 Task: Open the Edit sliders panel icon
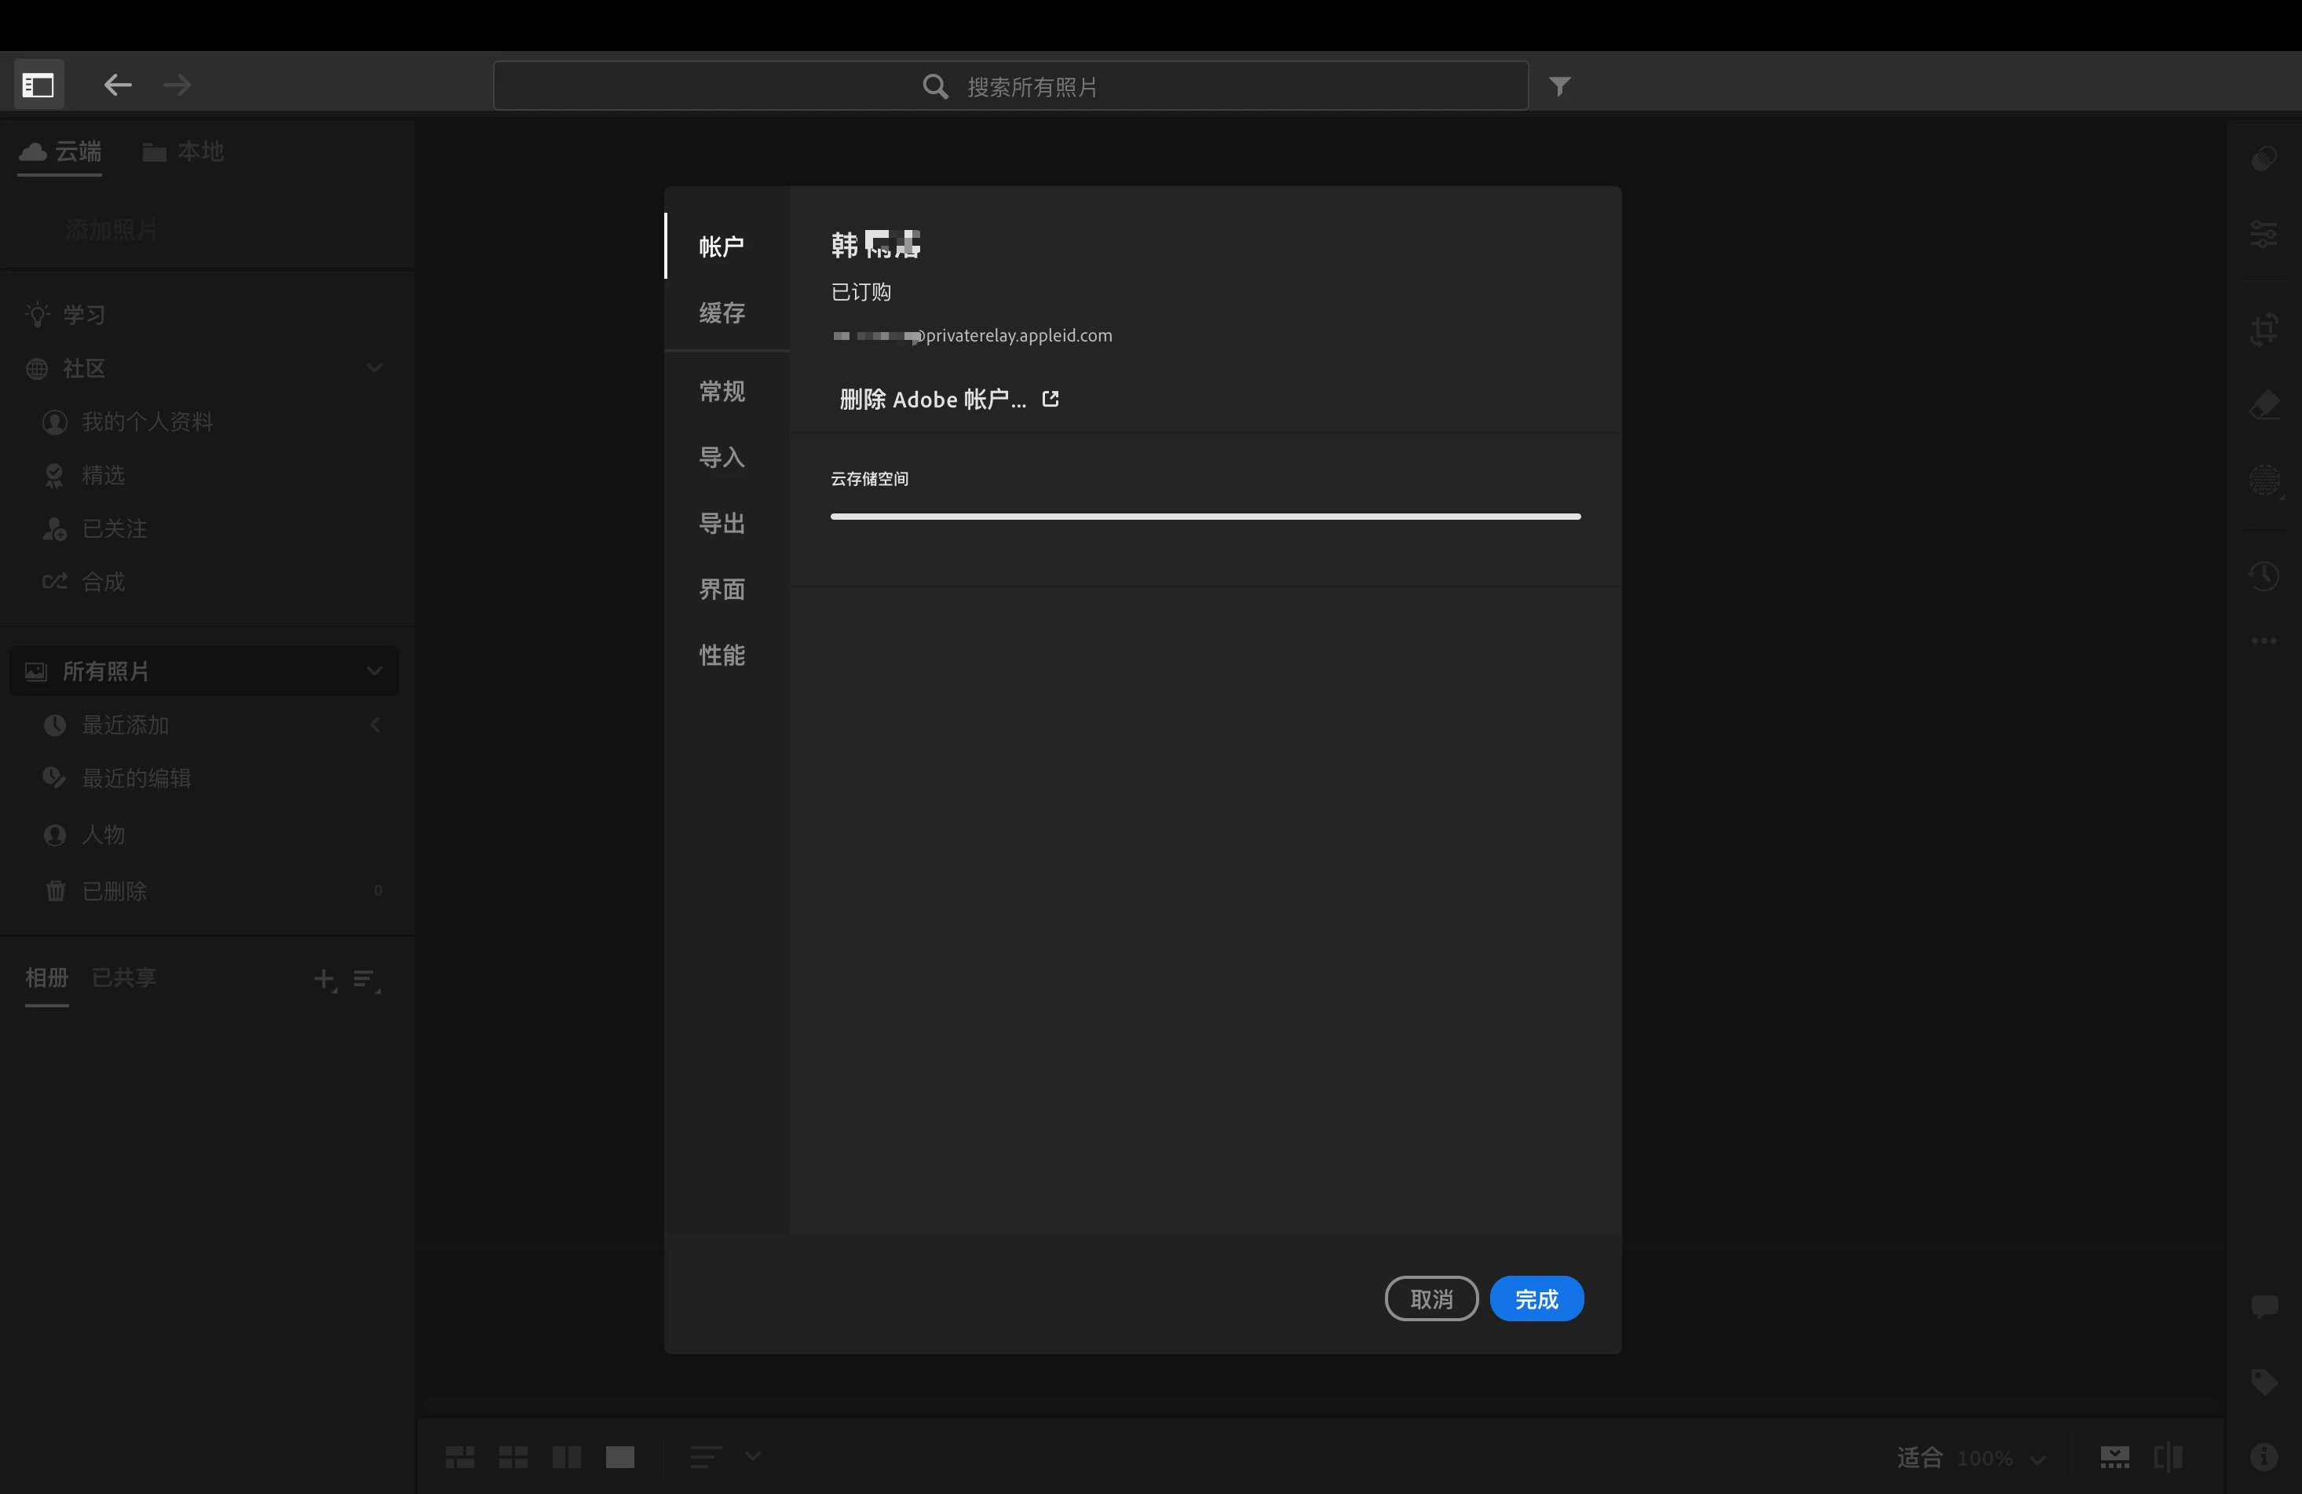pos(2264,233)
